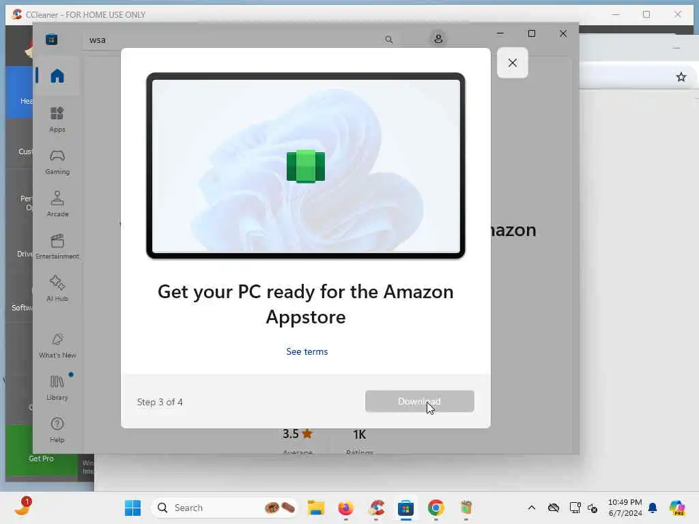Open the Store user profile icon
Viewport: 699px width, 524px height.
click(438, 39)
